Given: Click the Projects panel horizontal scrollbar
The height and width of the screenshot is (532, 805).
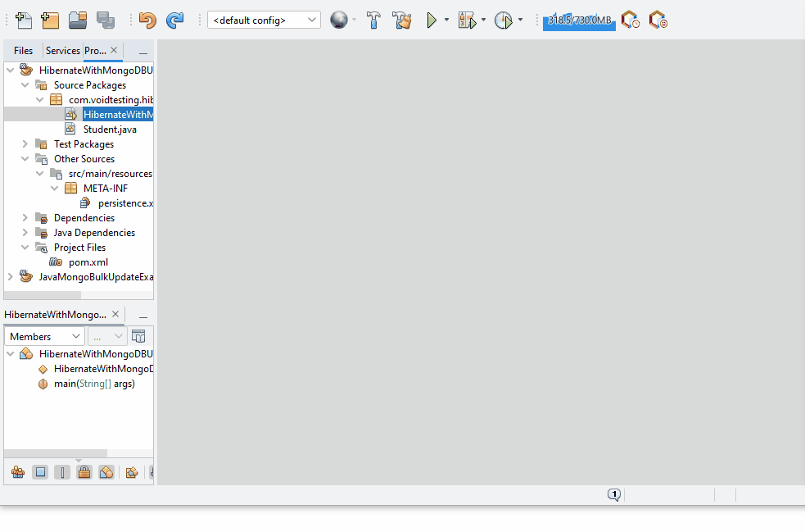Looking at the screenshot, I should point(43,295).
